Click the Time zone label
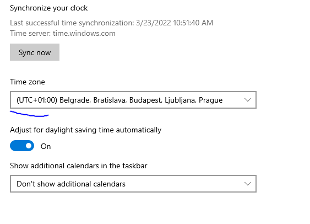Viewport: 310px width, 224px height. tap(28, 82)
